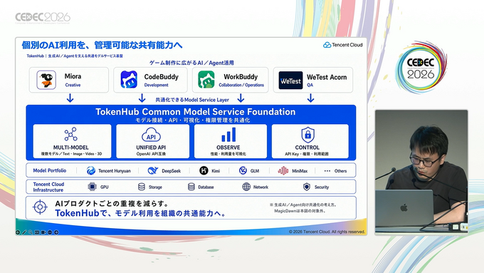Click the CONTROL shield lock icon
Viewport: 484px width, 273px height.
[x=307, y=135]
